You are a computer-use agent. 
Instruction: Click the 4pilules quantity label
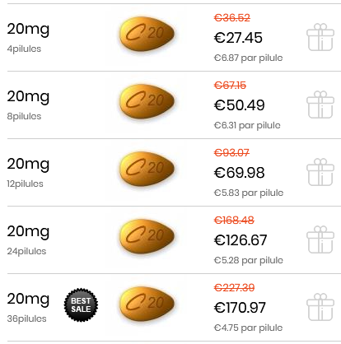coord(24,49)
